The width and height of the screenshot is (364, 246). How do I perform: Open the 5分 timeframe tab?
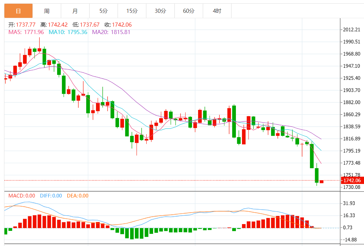[103, 11]
